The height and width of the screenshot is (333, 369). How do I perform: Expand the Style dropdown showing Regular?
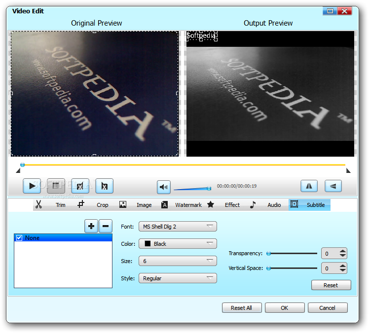coord(178,278)
